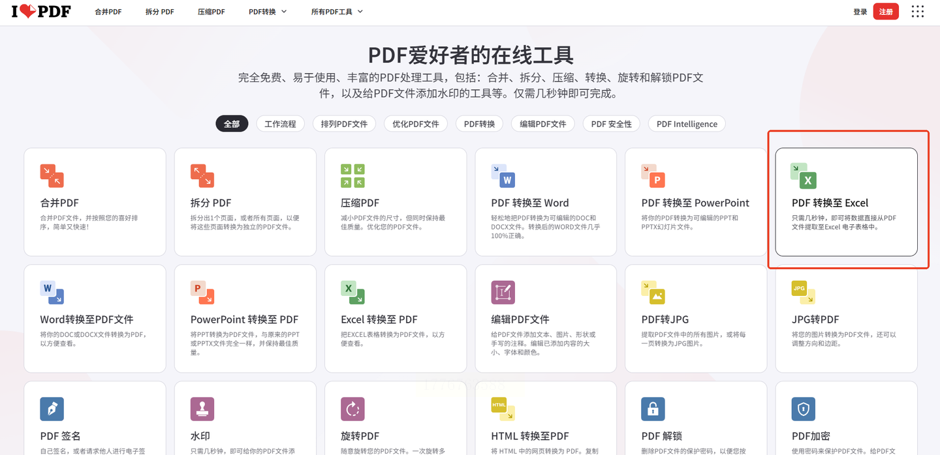Open 合并PDF in the top navigation
This screenshot has width=940, height=455.
tap(108, 12)
